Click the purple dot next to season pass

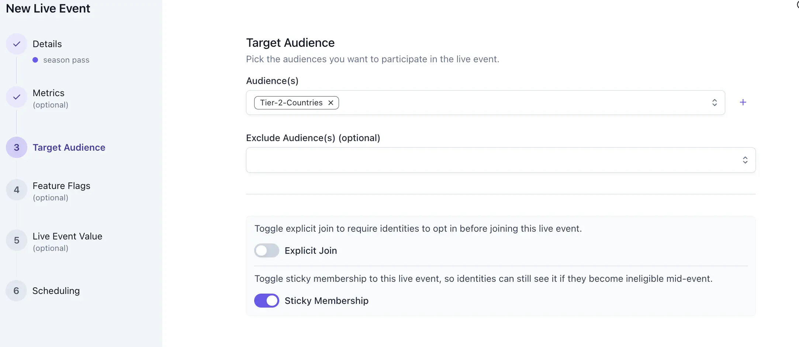pyautogui.click(x=35, y=59)
